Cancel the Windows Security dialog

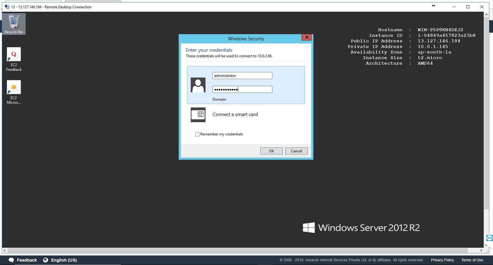click(296, 151)
